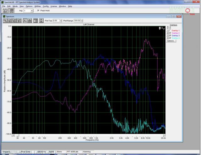Click the first axis scaling icon after the magnifier
201x155 pixels.
(10, 21)
